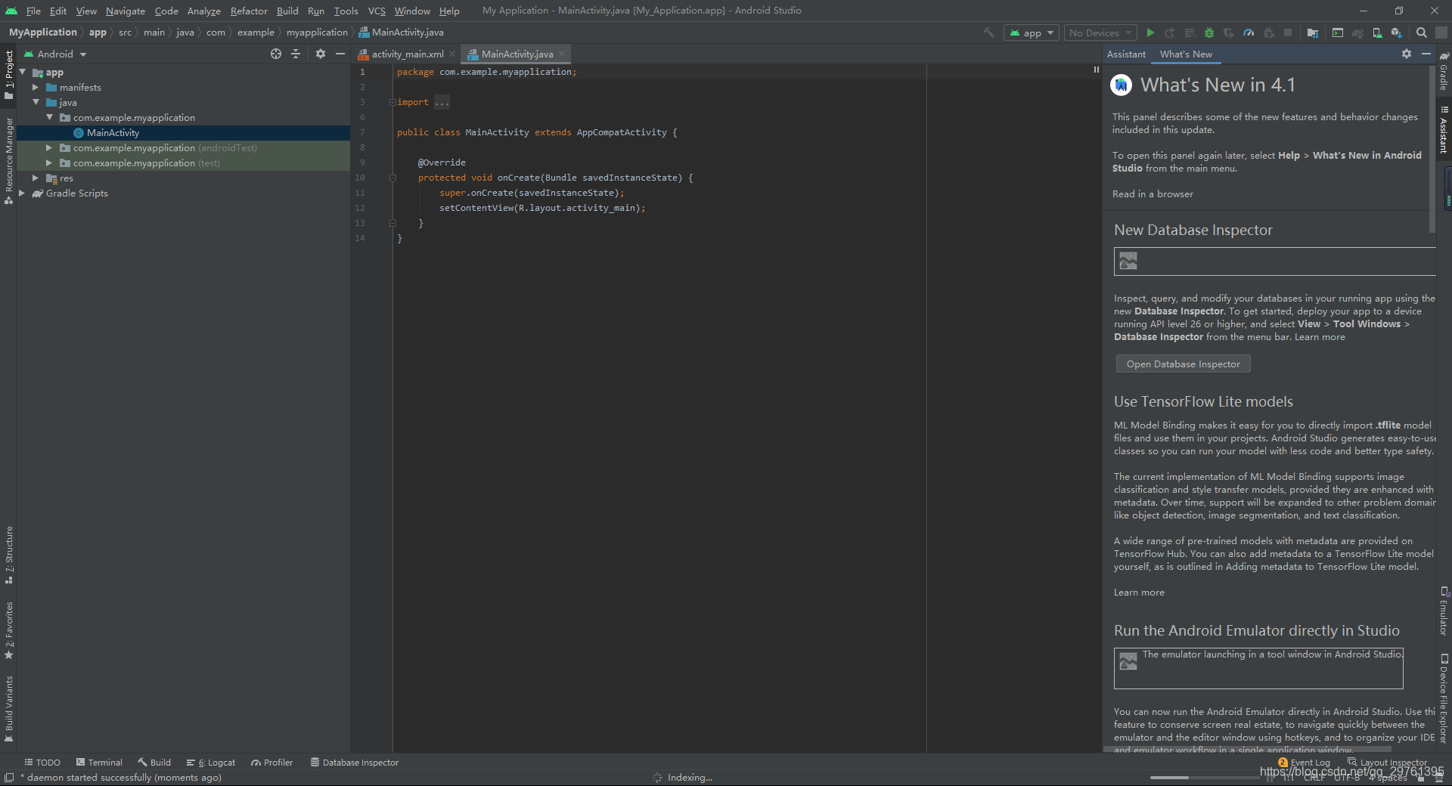Open the Android view selector dropdown
Viewport: 1452px width, 786px height.
55,54
